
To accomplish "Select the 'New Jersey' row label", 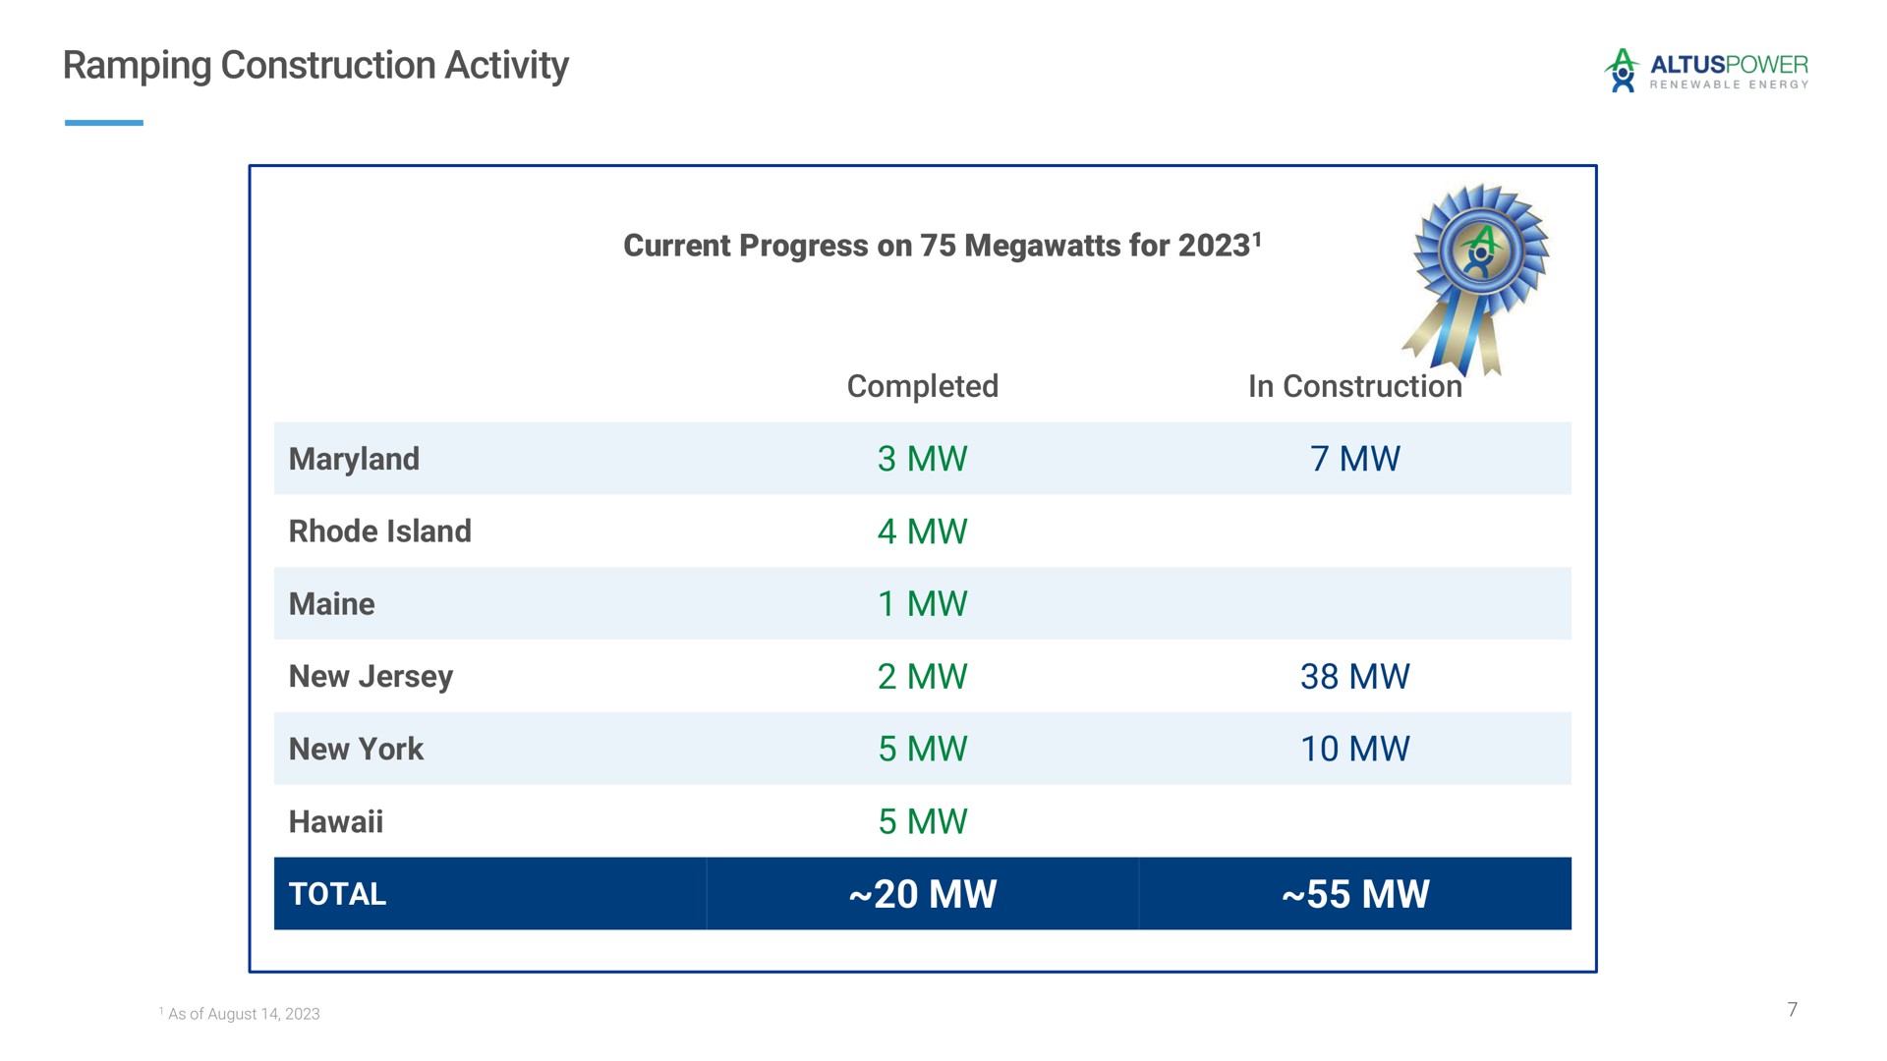I will coord(371,677).
